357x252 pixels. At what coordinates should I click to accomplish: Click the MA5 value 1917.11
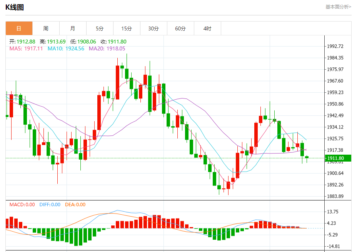pos(33,48)
